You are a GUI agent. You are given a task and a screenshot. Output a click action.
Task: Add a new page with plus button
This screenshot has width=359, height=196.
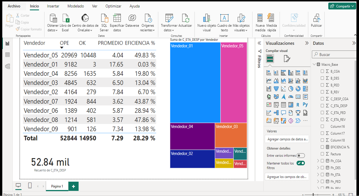[73, 186]
